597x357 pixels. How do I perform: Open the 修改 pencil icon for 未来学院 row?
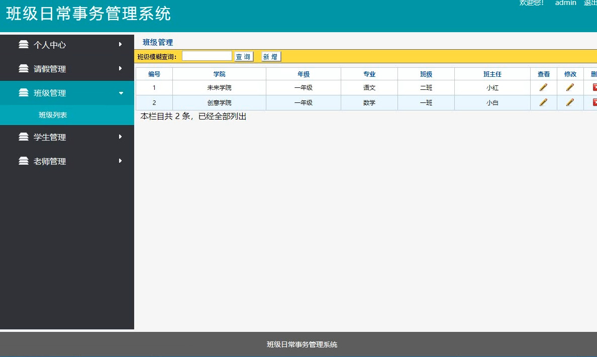(x=570, y=87)
